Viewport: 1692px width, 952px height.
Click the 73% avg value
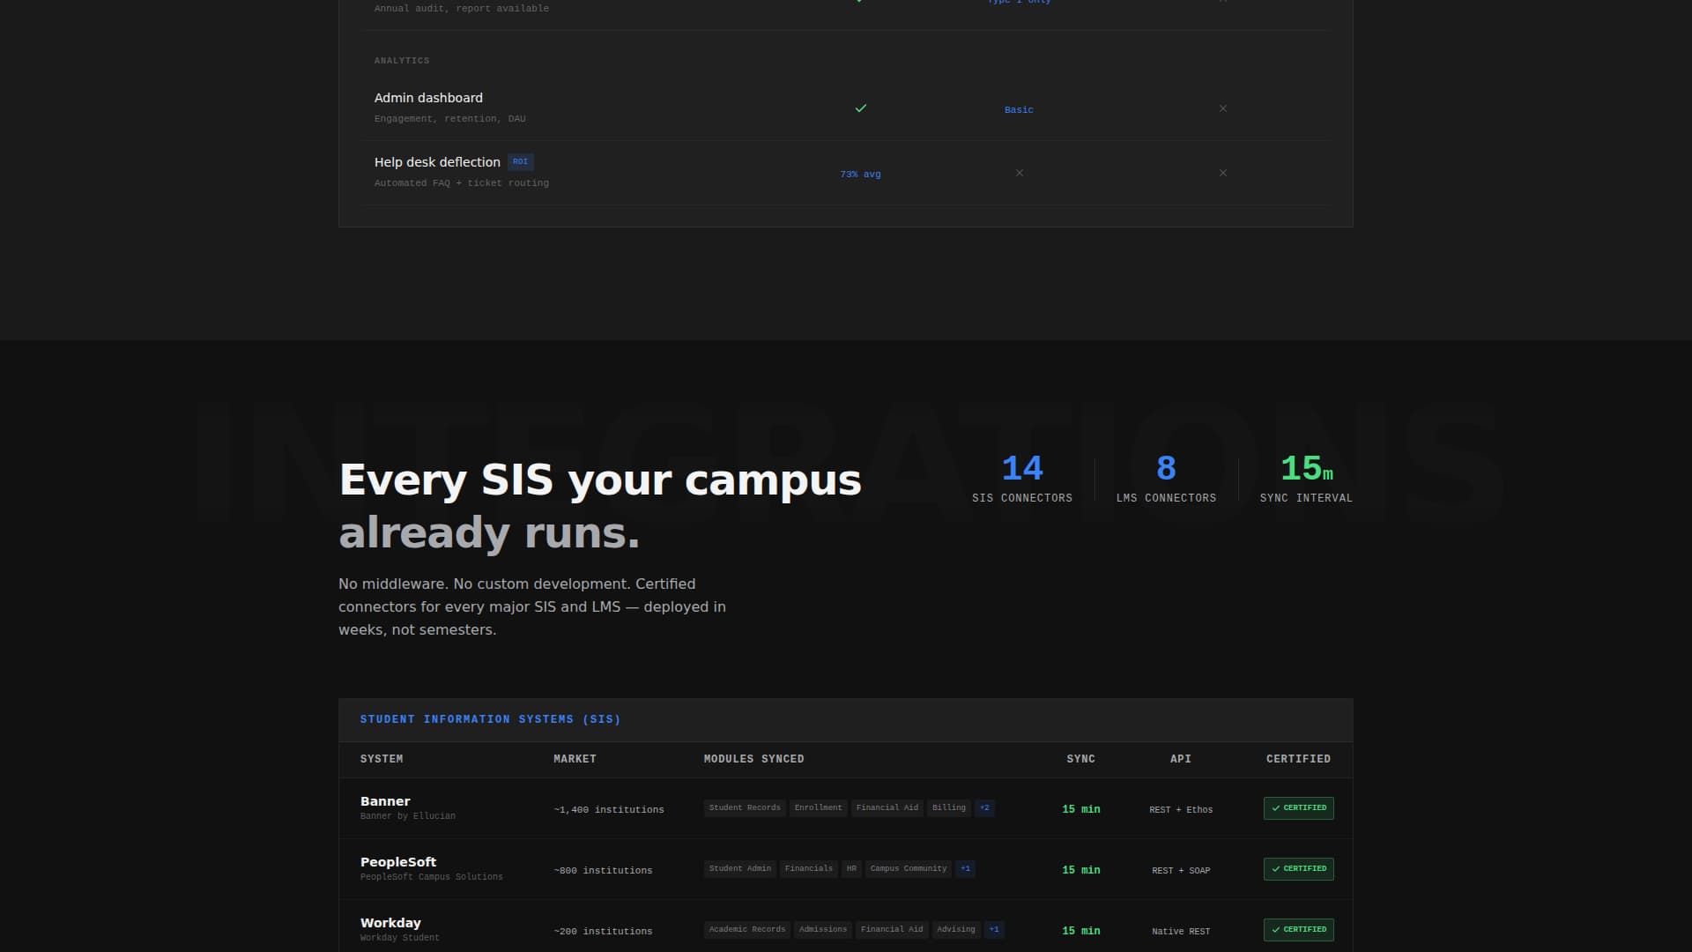[861, 175]
